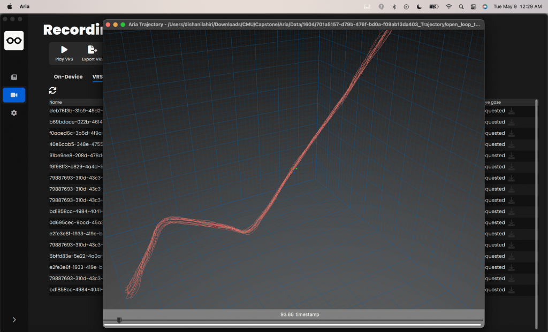Download eye gaze for b69bdace row
Viewport: 548px width, 332px height.
[x=511, y=122]
